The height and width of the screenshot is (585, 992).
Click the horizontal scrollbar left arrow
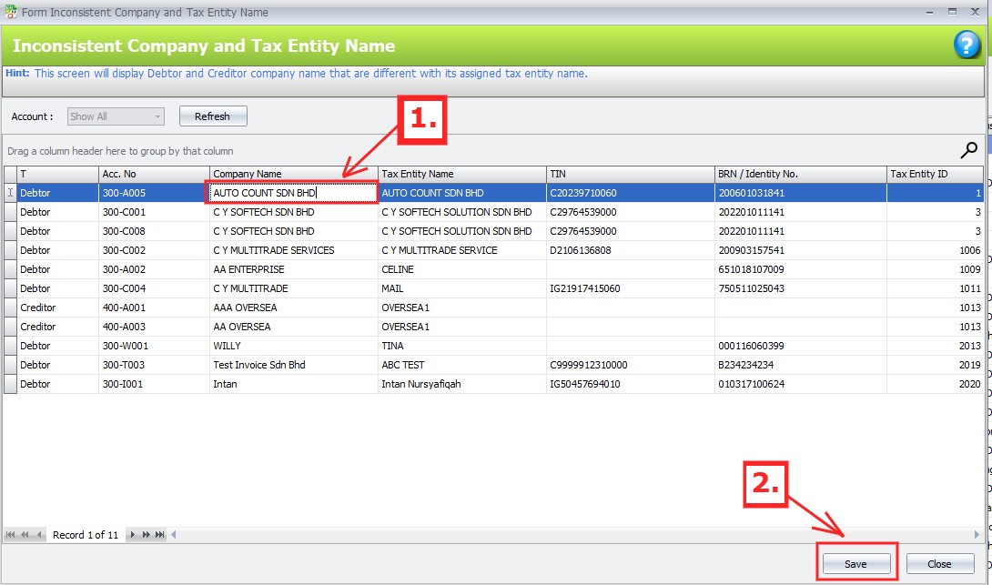click(174, 535)
